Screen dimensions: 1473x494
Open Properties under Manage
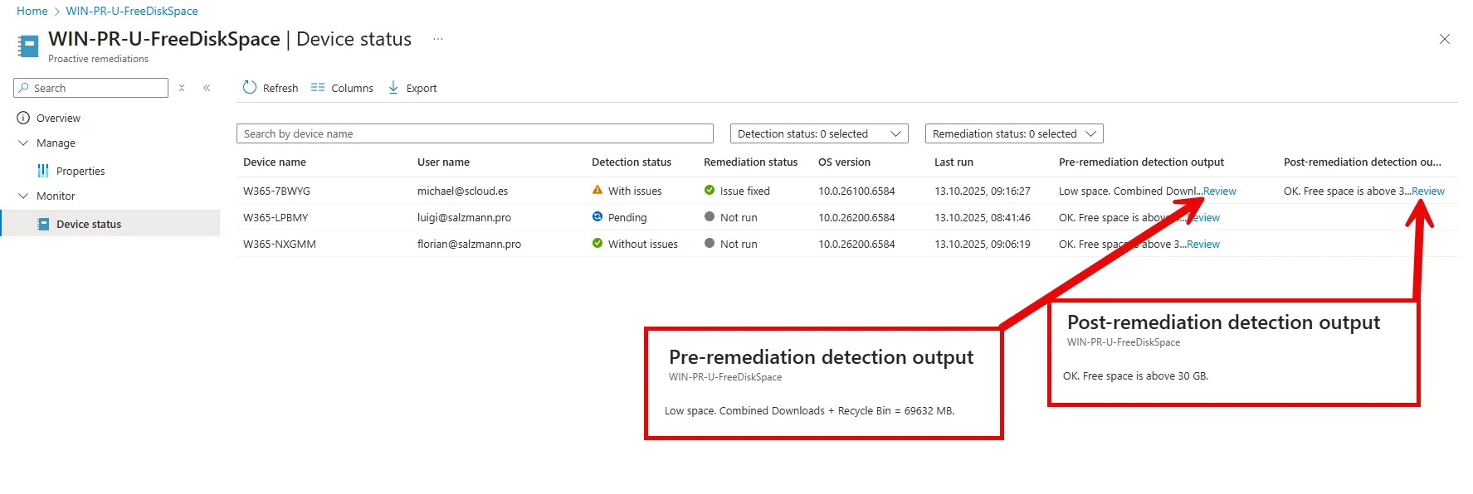tap(80, 171)
